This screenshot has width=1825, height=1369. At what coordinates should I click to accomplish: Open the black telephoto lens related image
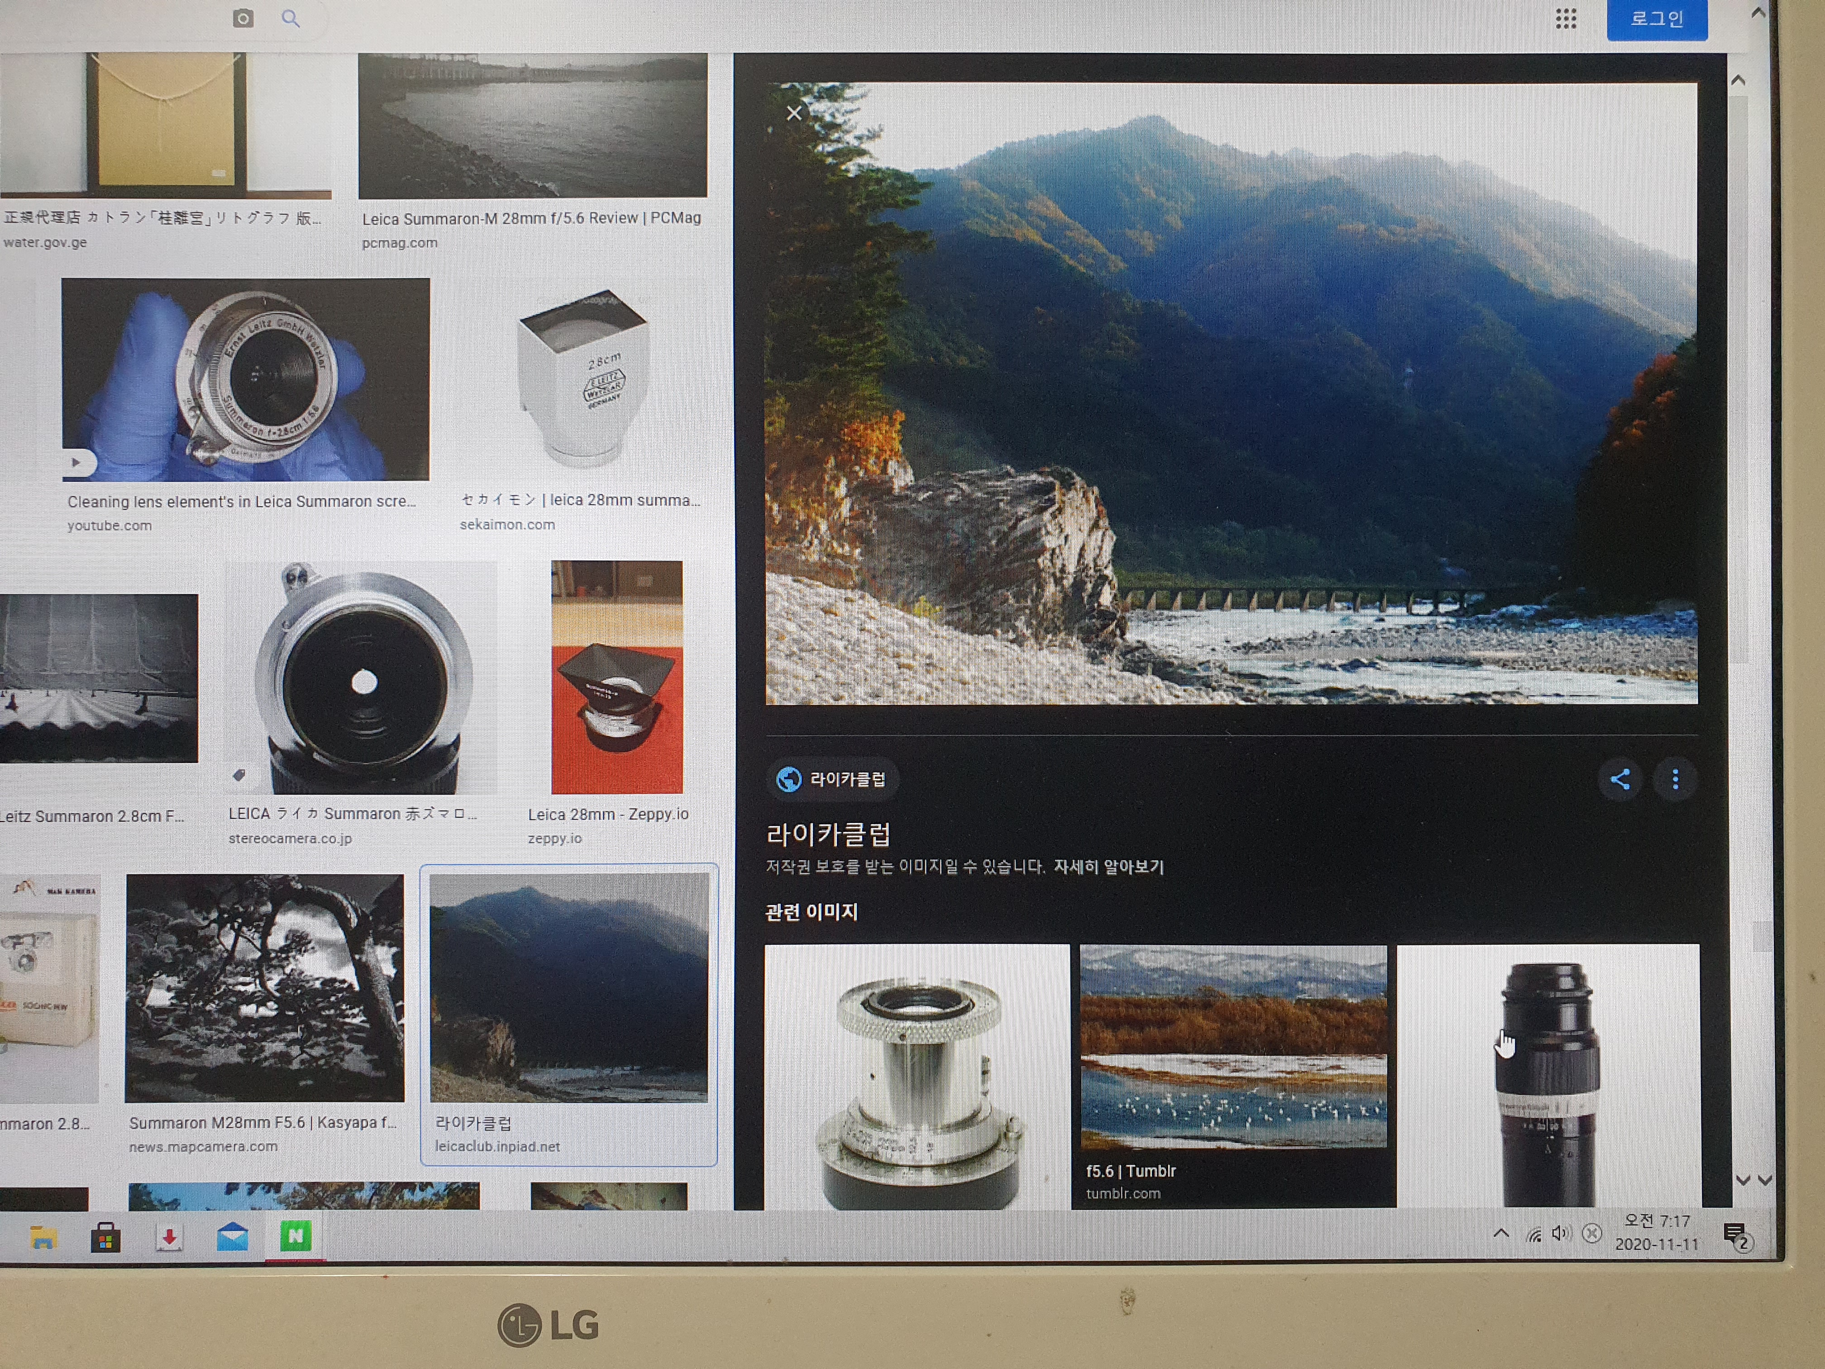(1548, 1075)
